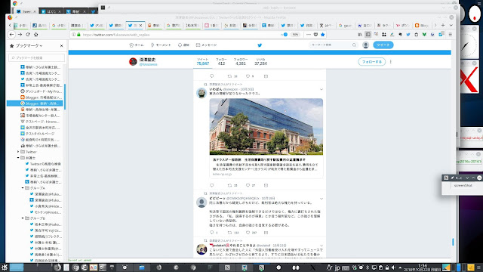Viewport: 483px width, 272px height.
Task: View the ツイート 75,847 count tab
Action: pyautogui.click(x=203, y=62)
